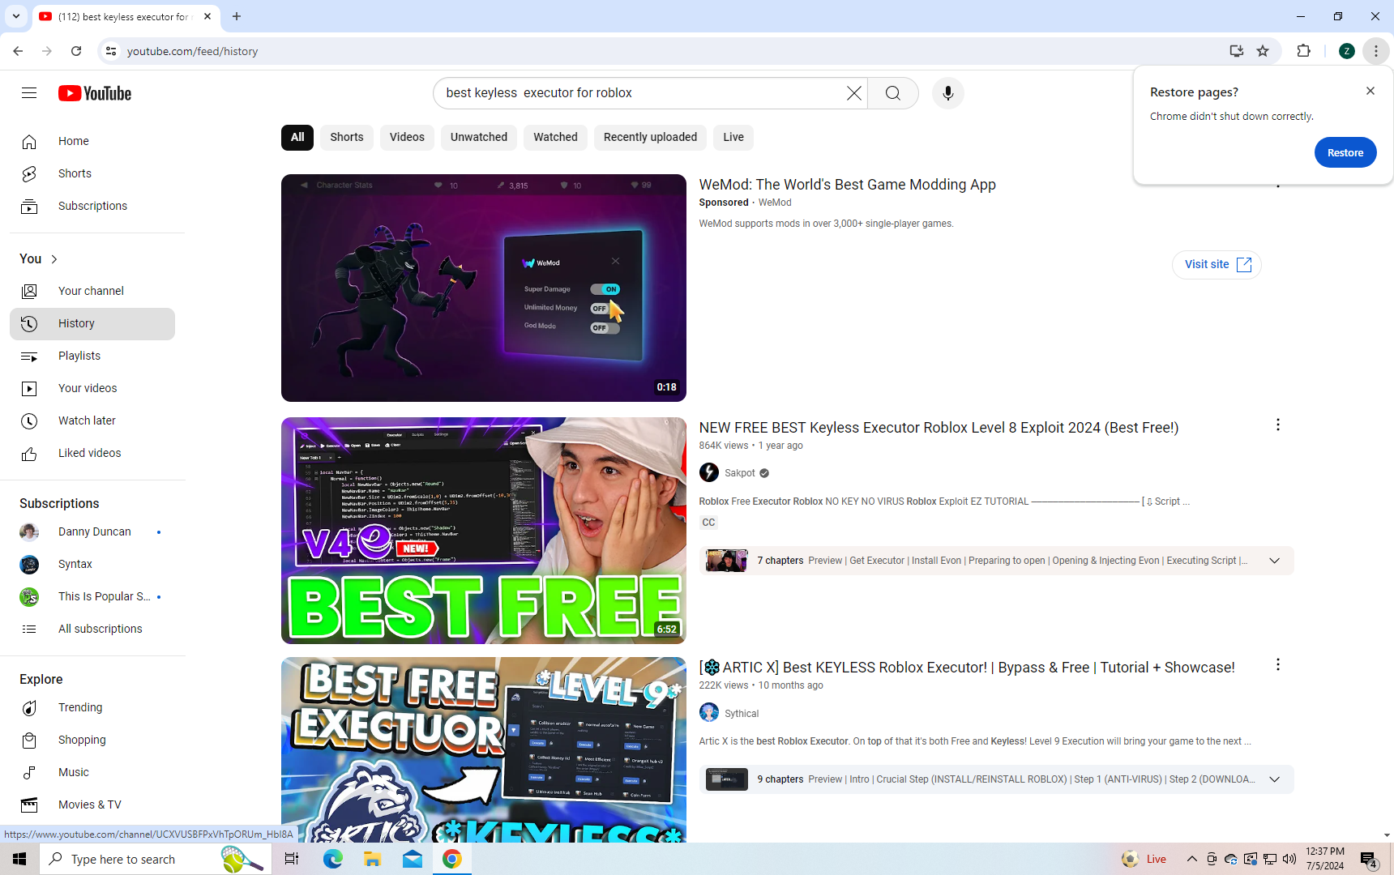Viewport: 1394px width, 875px height.
Task: Select the Shorts filter chip
Action: point(347,138)
